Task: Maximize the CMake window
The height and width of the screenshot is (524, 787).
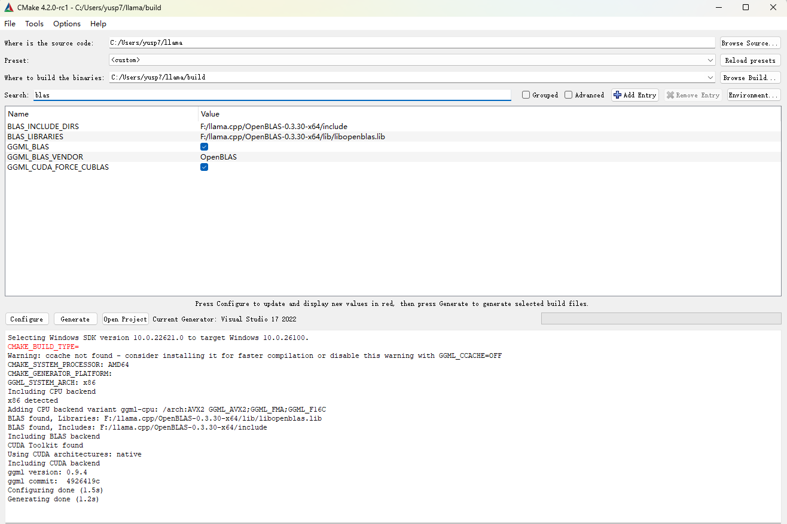Action: coord(746,8)
